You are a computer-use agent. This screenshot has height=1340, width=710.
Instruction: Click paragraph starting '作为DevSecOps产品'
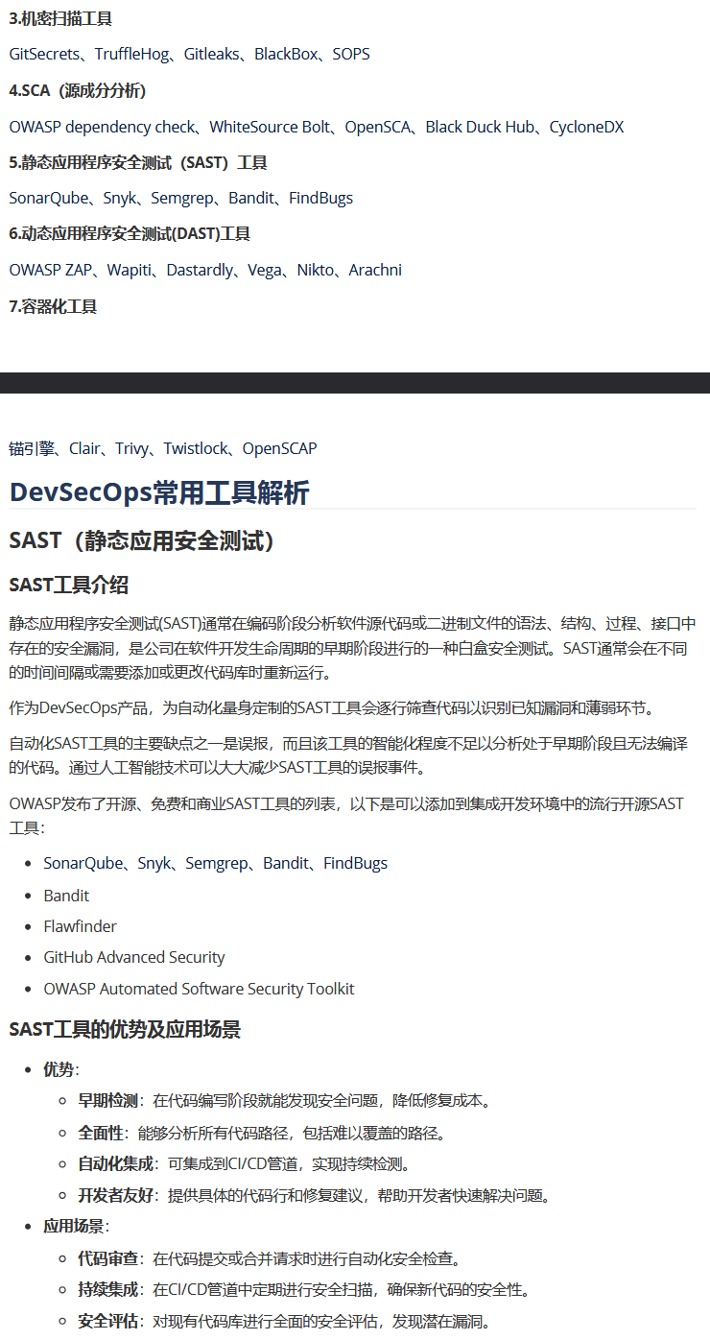coord(331,707)
